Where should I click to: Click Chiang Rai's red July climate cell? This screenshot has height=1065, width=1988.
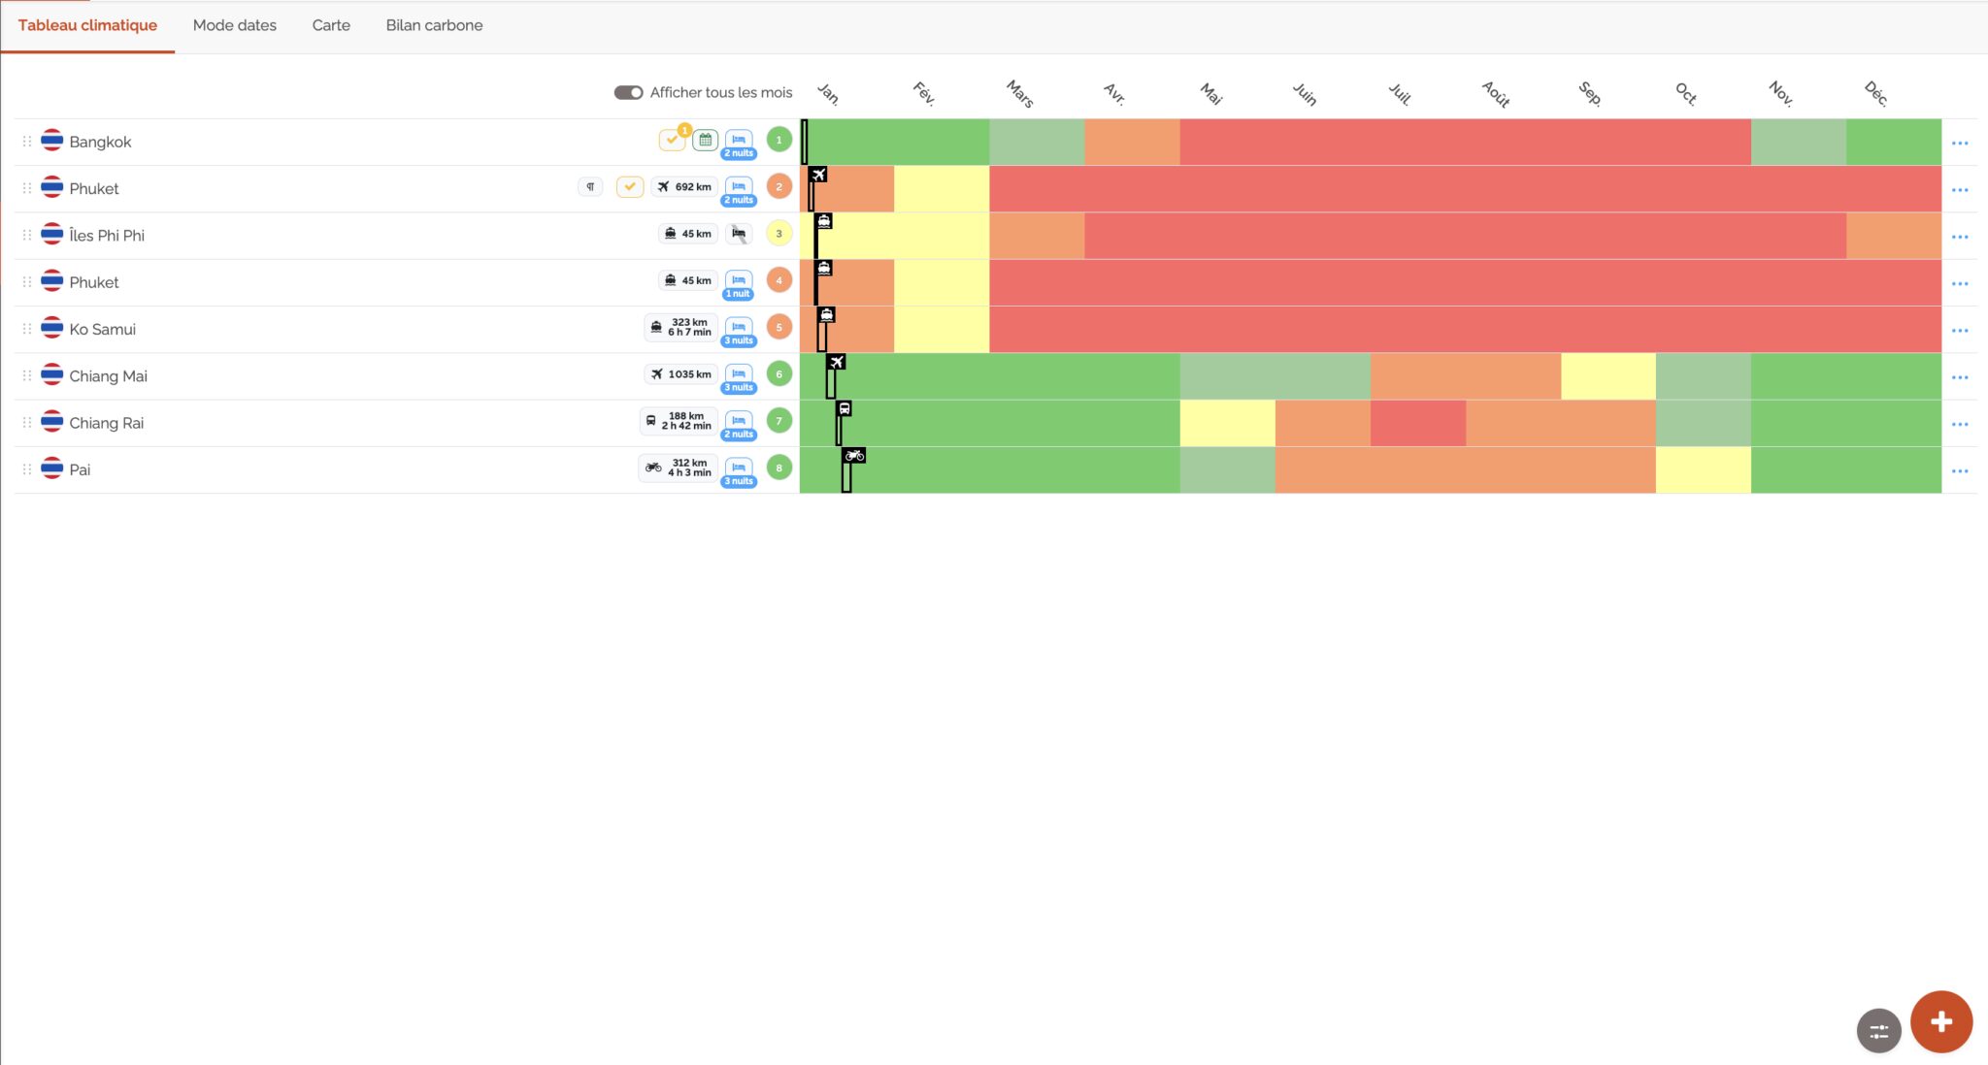(1418, 423)
